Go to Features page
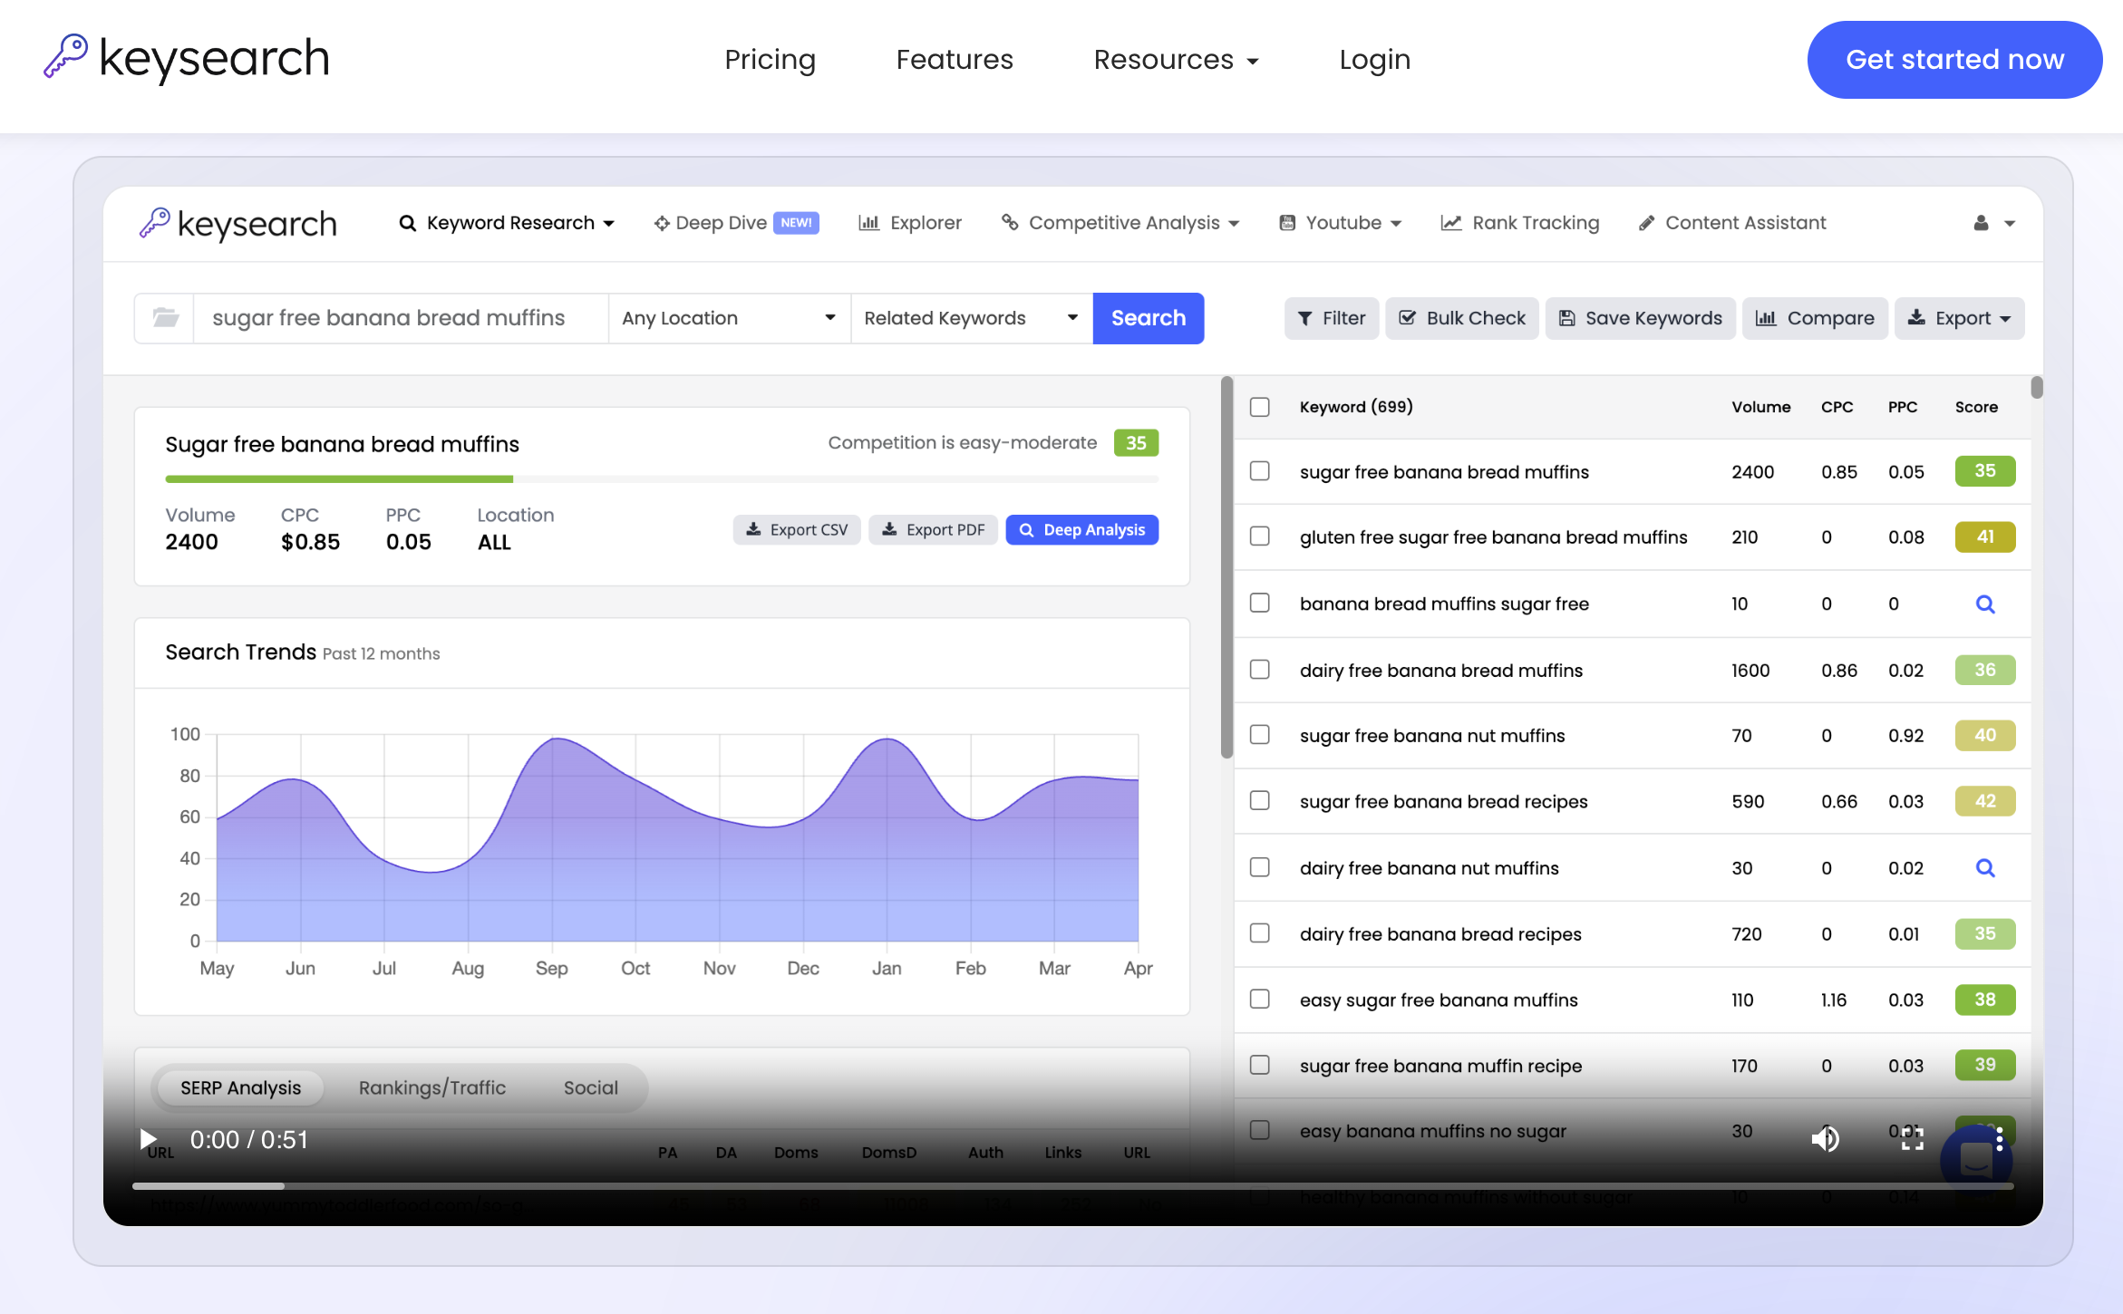The width and height of the screenshot is (2123, 1314). pyautogui.click(x=955, y=60)
